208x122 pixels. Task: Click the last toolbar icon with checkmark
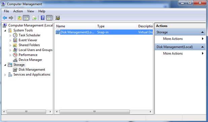point(58,18)
